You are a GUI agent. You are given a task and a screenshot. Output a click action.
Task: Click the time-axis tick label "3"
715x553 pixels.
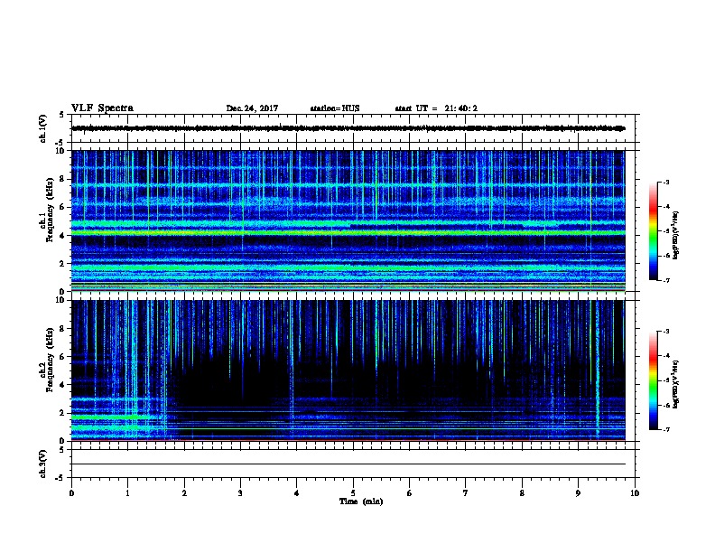click(240, 493)
